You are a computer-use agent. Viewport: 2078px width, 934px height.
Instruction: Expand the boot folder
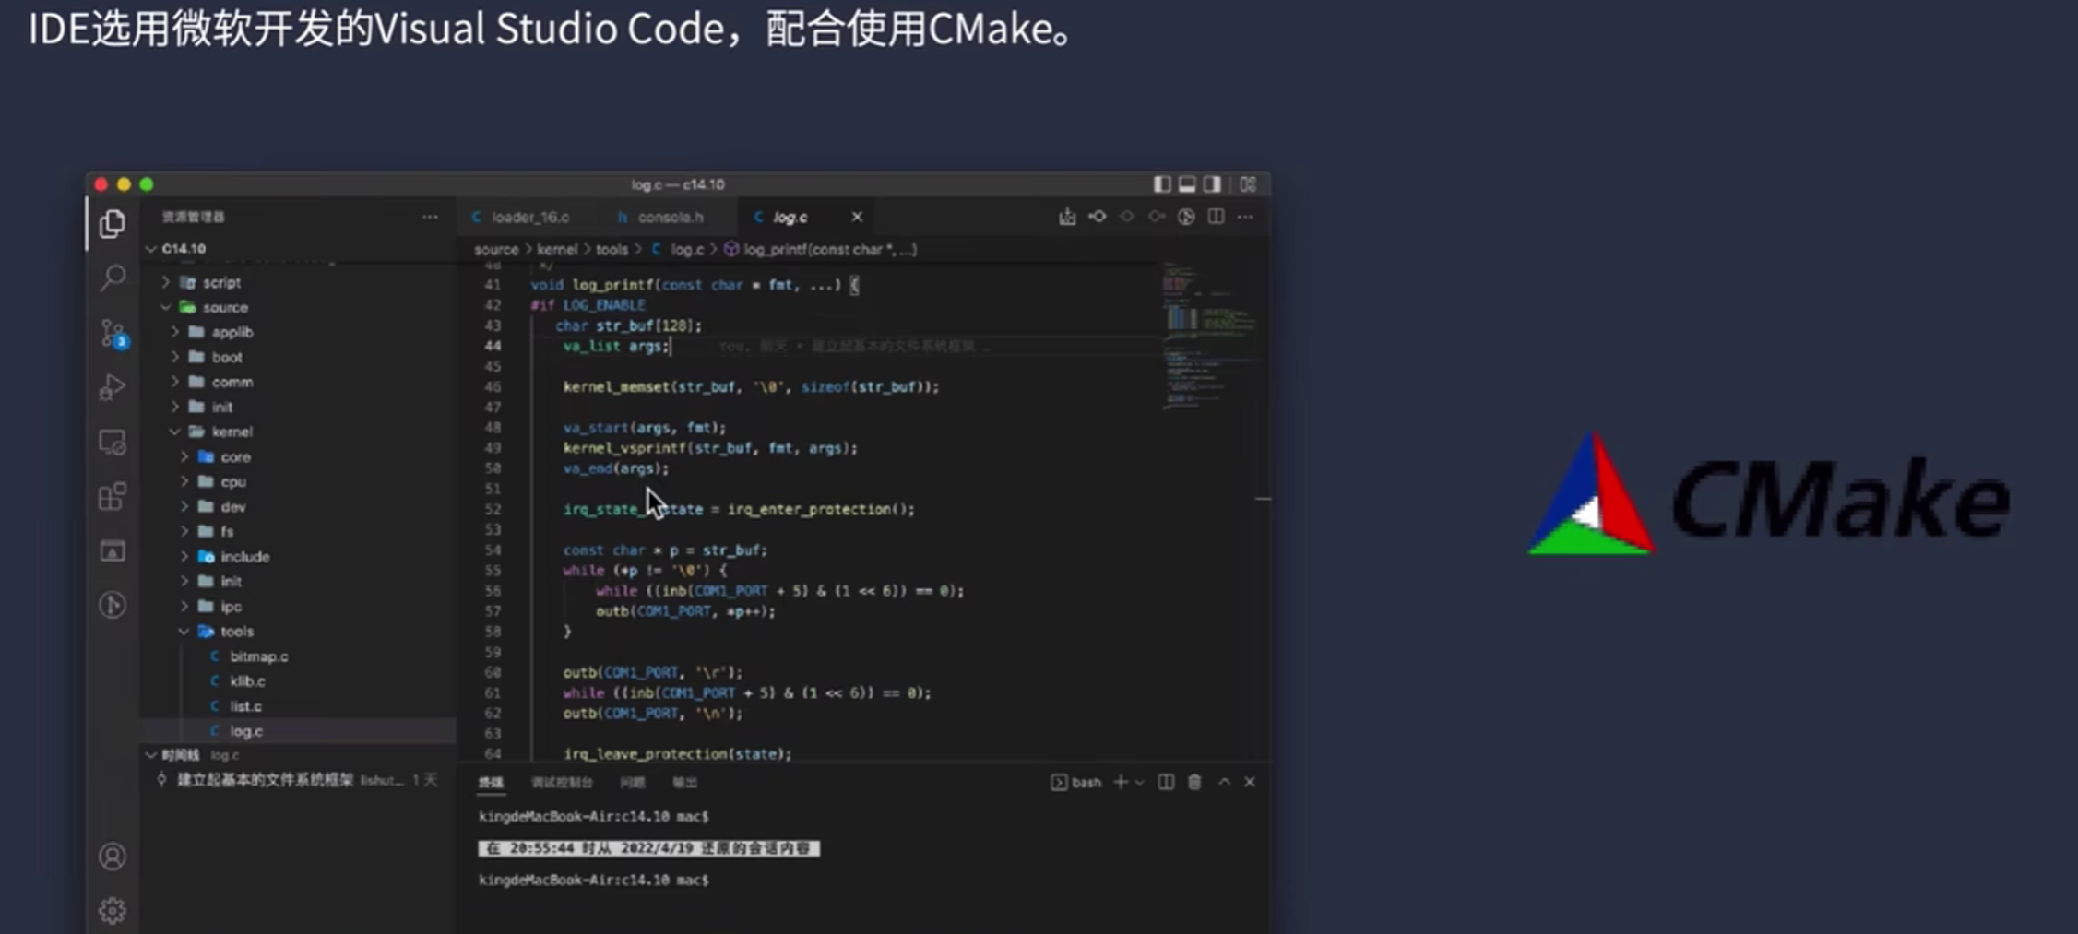pyautogui.click(x=175, y=357)
